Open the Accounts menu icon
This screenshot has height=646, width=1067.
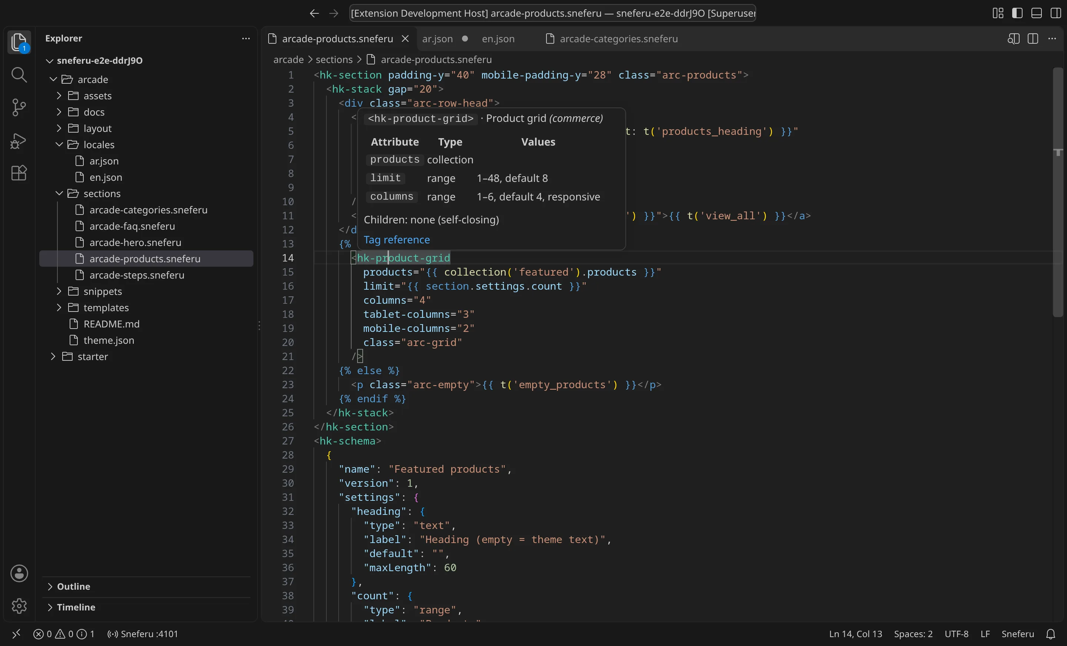(x=19, y=573)
